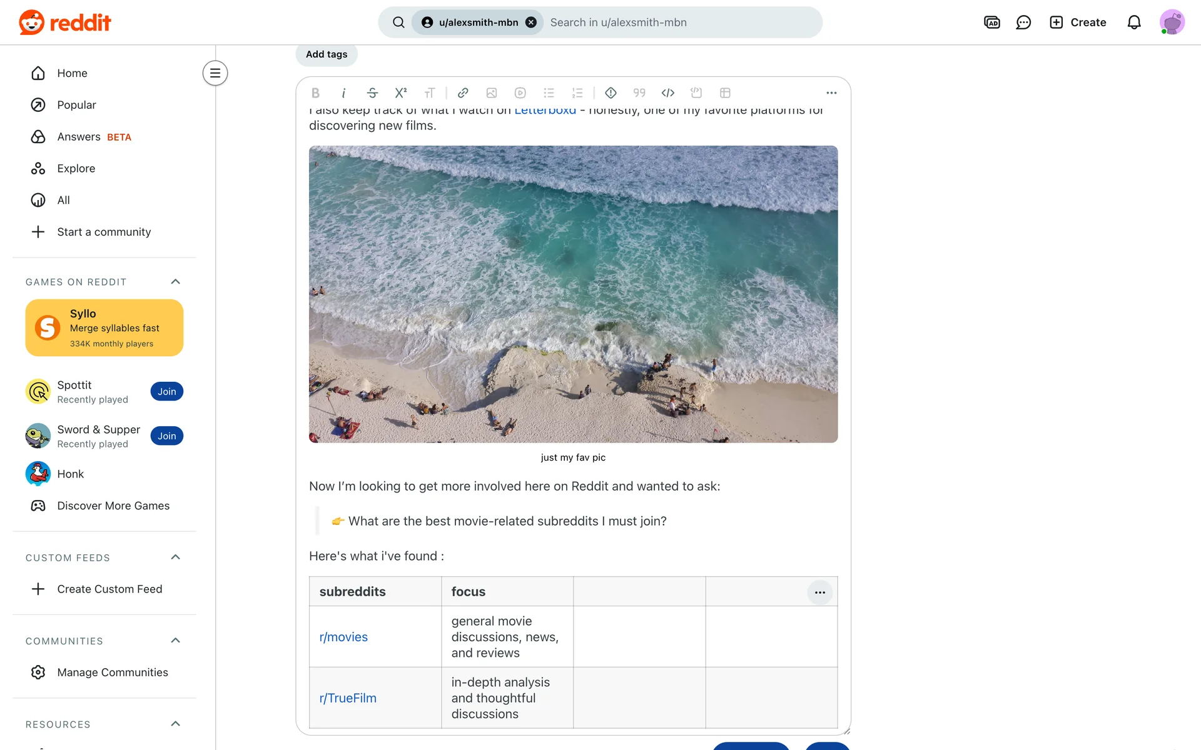This screenshot has width=1201, height=750.
Task: Collapse the Games on Reddit section
Action: click(176, 282)
